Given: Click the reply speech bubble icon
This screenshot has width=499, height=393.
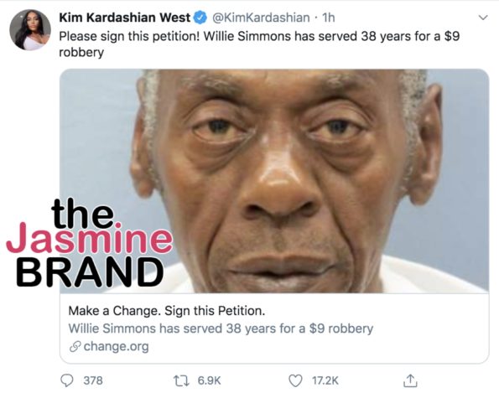Looking at the screenshot, I should (67, 380).
